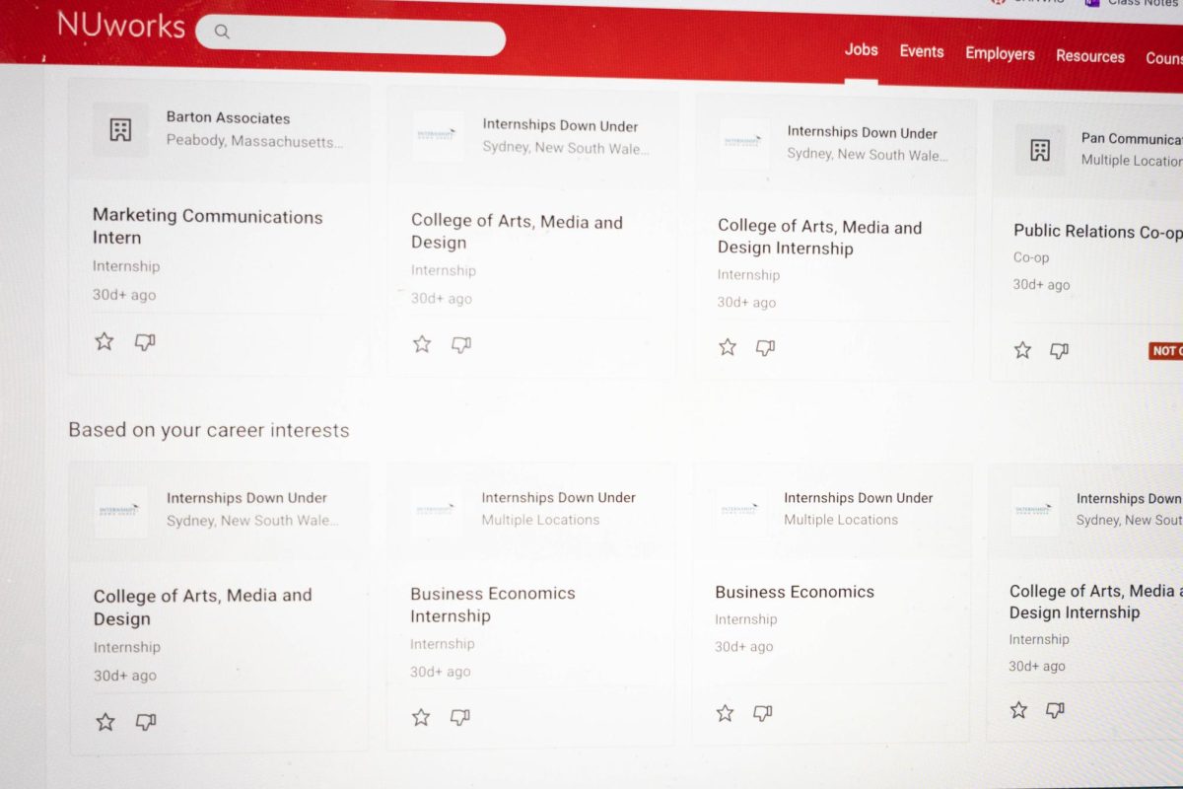
Task: Click the Internship label under Business Economics Internship
Action: tap(442, 644)
